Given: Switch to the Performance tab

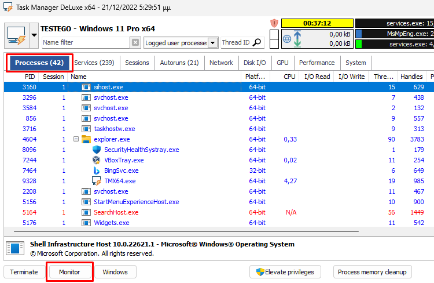Looking at the screenshot, I should coord(317,63).
